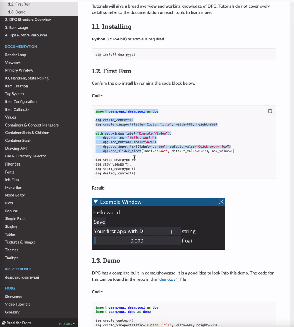The height and width of the screenshot is (327, 294).
Task: Open Filter Set page
Action: pyautogui.click(x=12, y=164)
